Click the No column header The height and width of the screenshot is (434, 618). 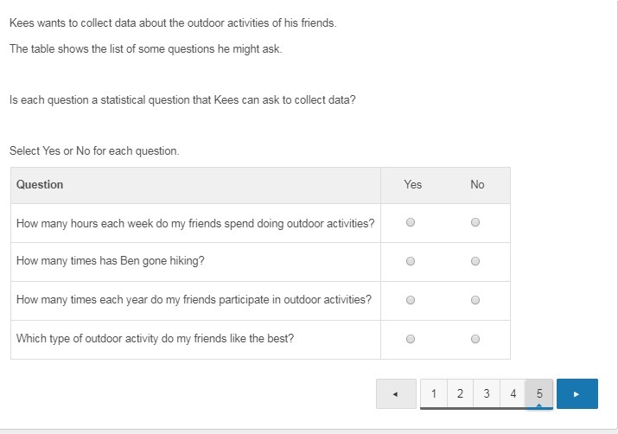tap(477, 184)
